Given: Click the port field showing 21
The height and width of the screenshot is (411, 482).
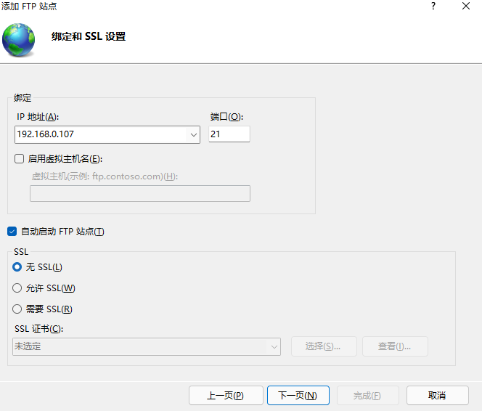Looking at the screenshot, I should tap(229, 134).
